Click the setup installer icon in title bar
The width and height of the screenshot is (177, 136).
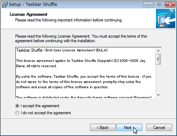(x=5, y=5)
